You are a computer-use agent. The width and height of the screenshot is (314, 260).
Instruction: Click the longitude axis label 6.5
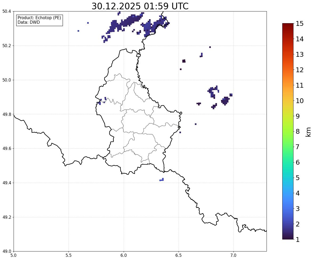tap(179, 255)
